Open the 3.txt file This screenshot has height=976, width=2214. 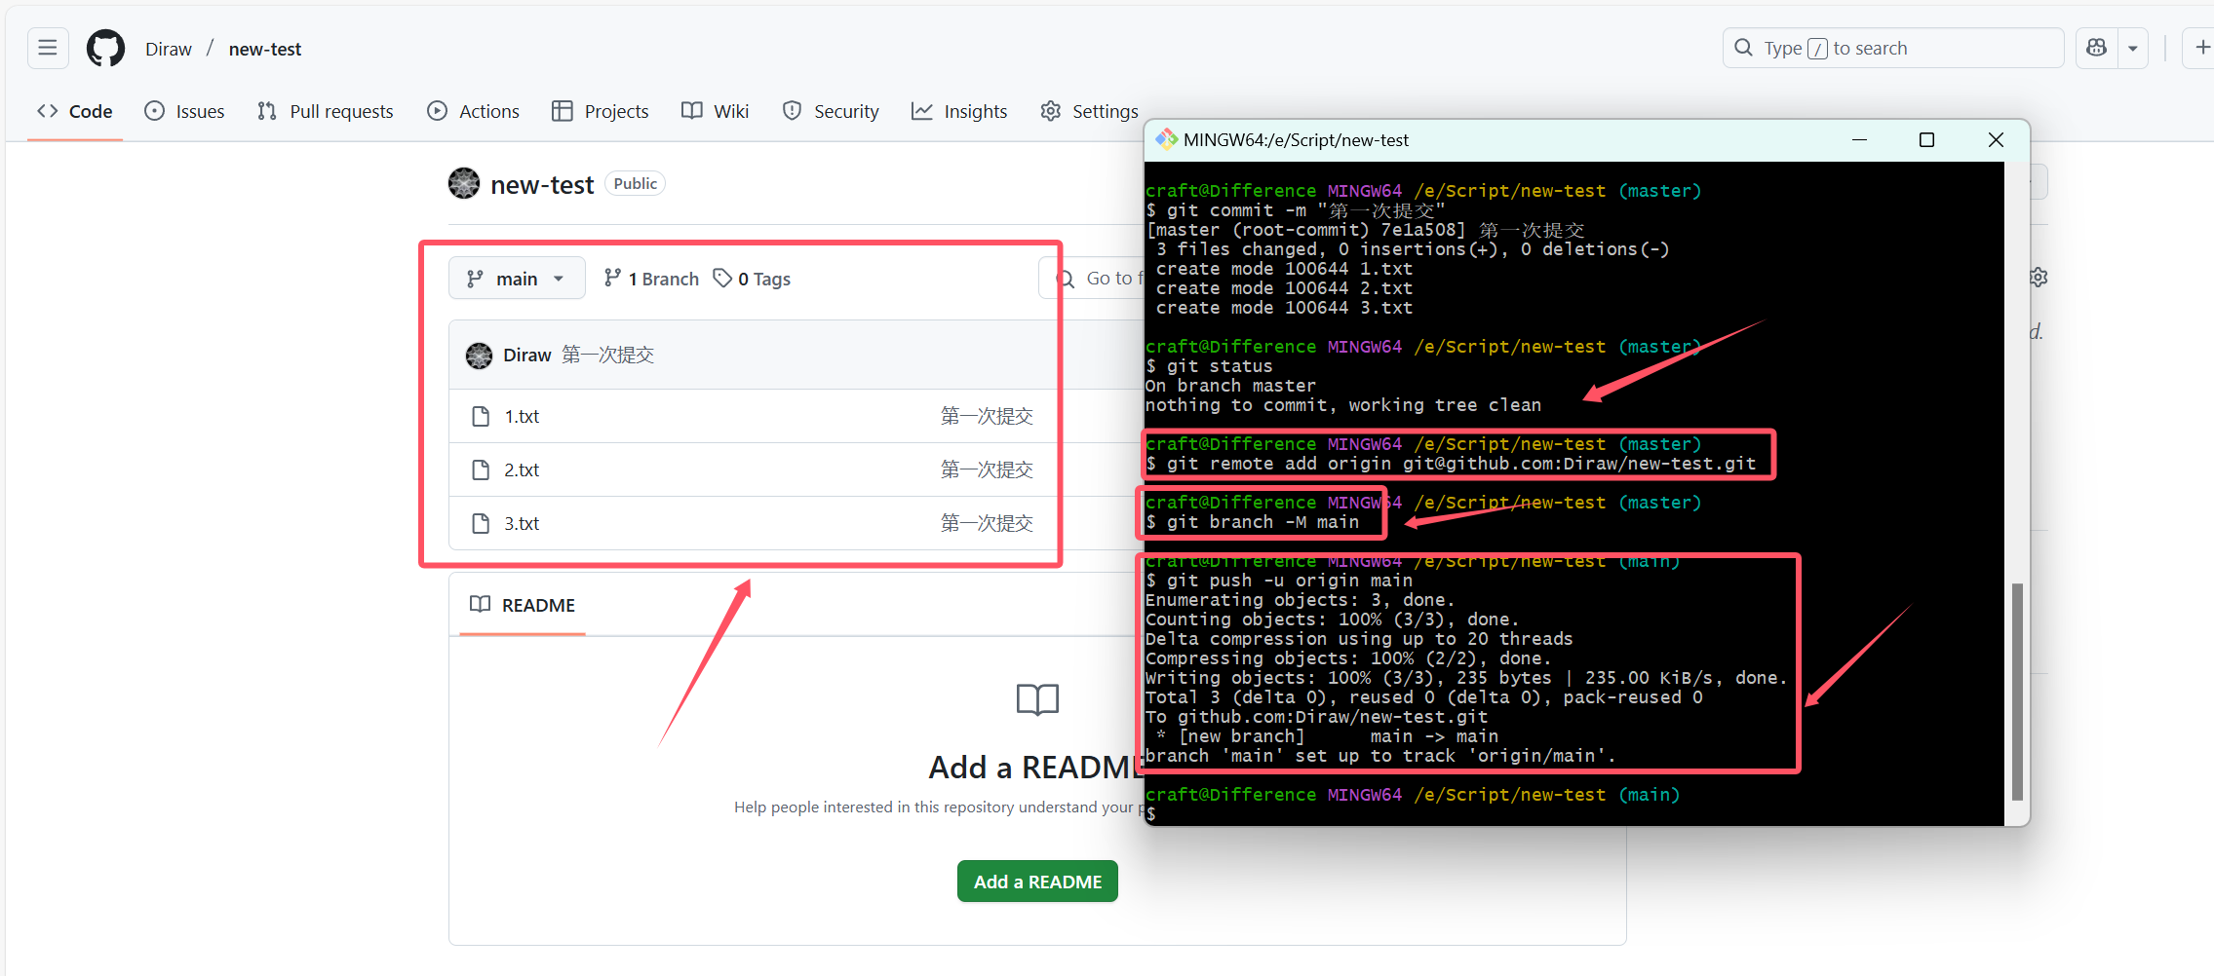(522, 523)
